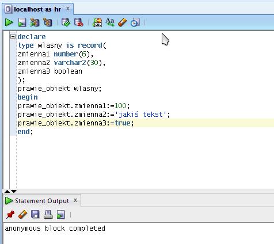Viewport: 274px width, 244px height.
Task: Collapse the declare block fold marker
Action: point(13,36)
